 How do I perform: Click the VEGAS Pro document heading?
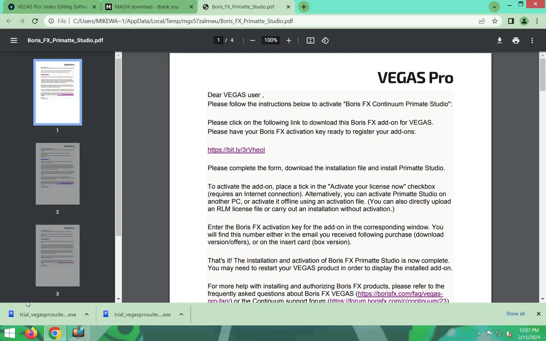[415, 78]
